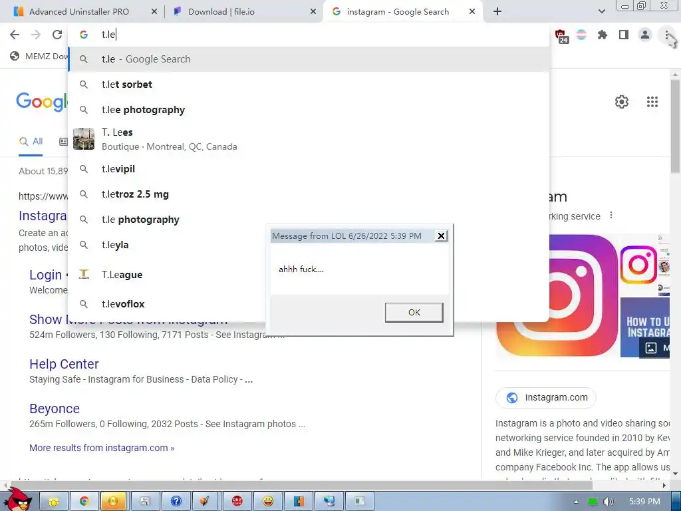Choose the 't.lee photography' suggestion
This screenshot has height=511, width=681.
(309, 110)
